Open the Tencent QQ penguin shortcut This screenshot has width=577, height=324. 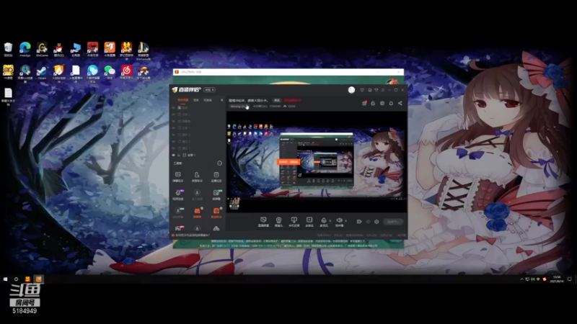[x=59, y=48]
